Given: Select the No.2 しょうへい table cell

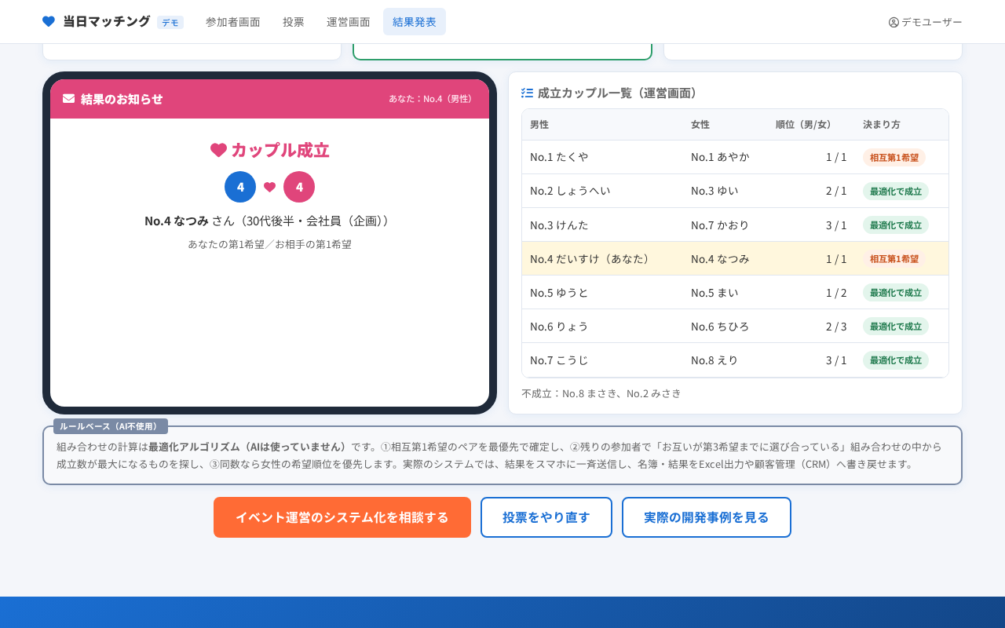Looking at the screenshot, I should [x=602, y=191].
